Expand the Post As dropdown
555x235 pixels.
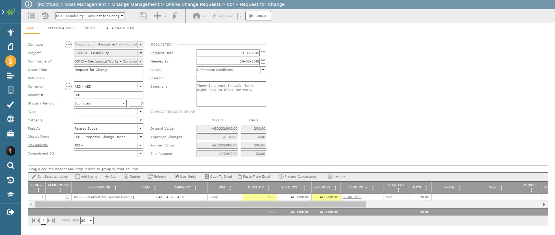(140, 128)
